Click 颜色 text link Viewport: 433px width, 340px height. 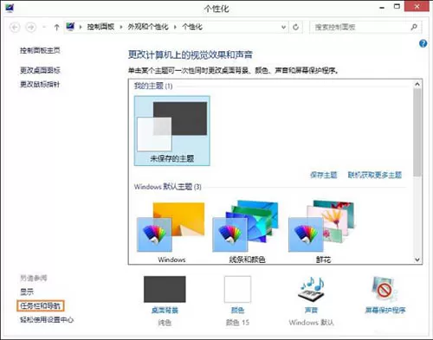click(237, 311)
